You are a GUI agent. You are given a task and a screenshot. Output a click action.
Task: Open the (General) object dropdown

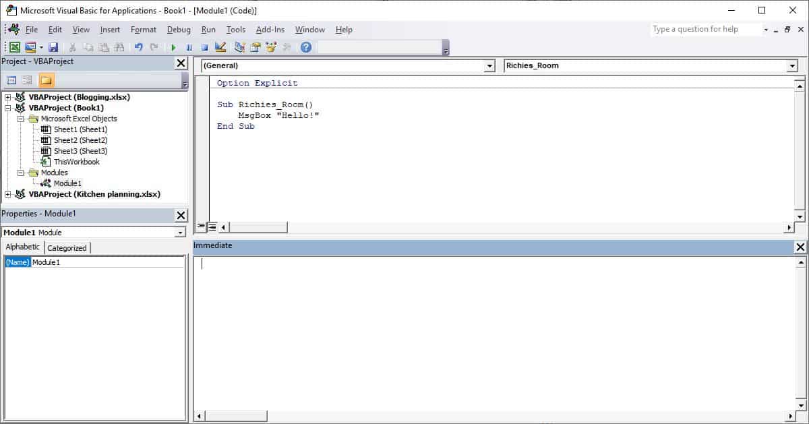[489, 66]
